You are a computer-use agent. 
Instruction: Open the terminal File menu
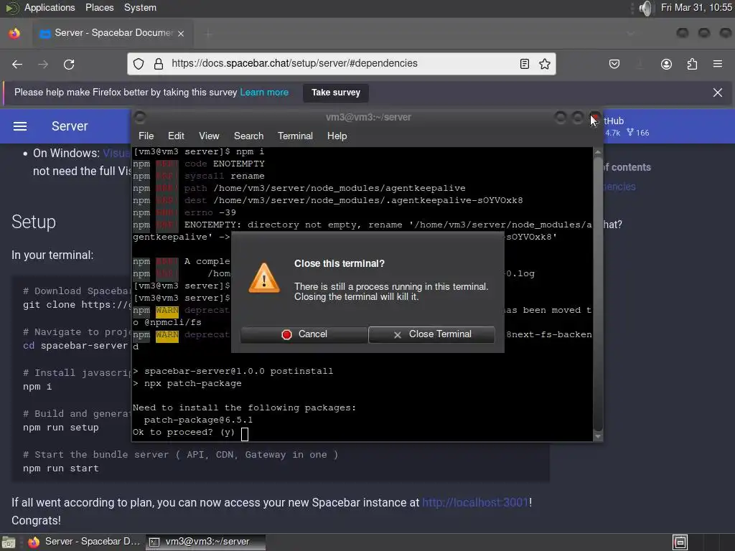(x=146, y=136)
